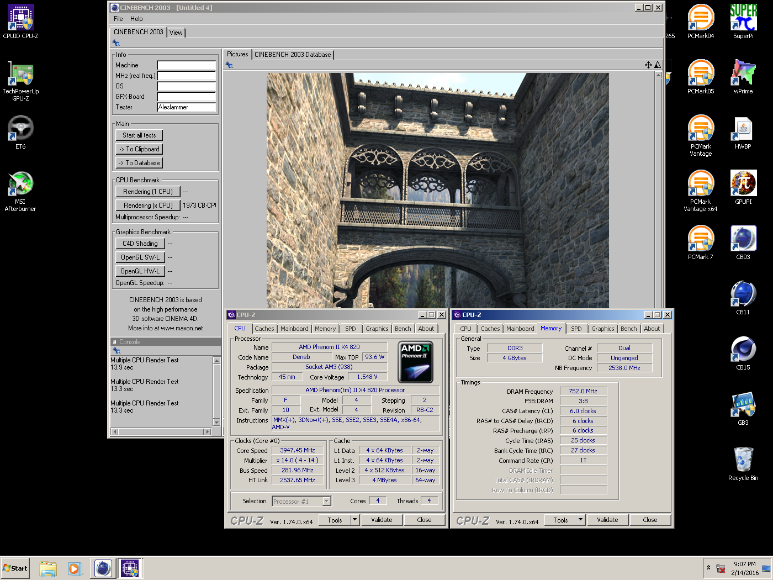Run OpenGL SW-L test
Viewport: 773px width, 580px height.
click(x=140, y=257)
